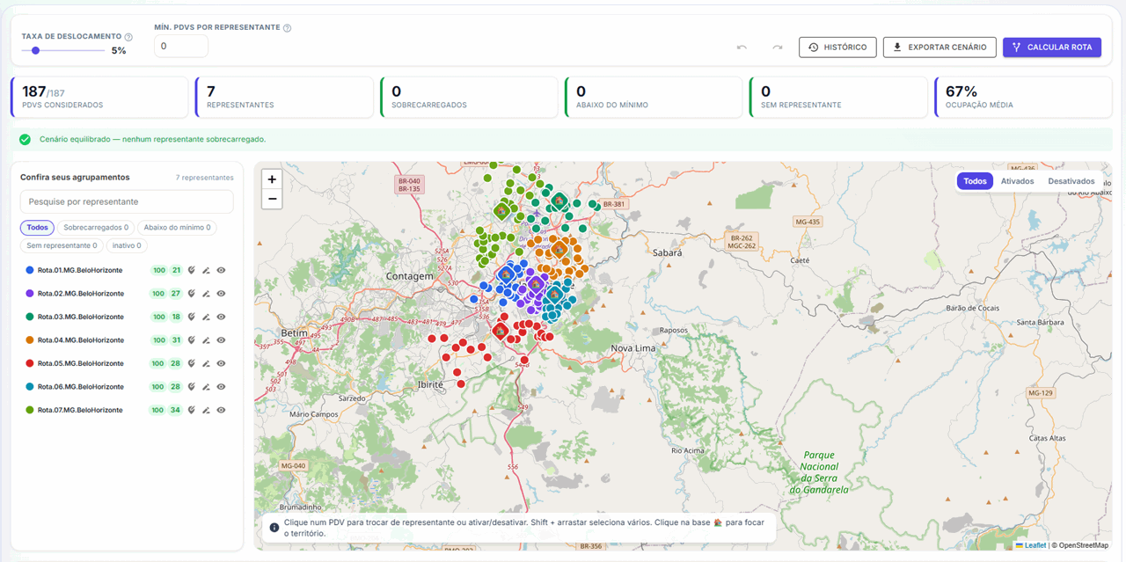The image size is (1126, 562).
Task: Click the location-check pin icon for Rota.04.MG.BeloHorizonte
Action: coord(192,340)
